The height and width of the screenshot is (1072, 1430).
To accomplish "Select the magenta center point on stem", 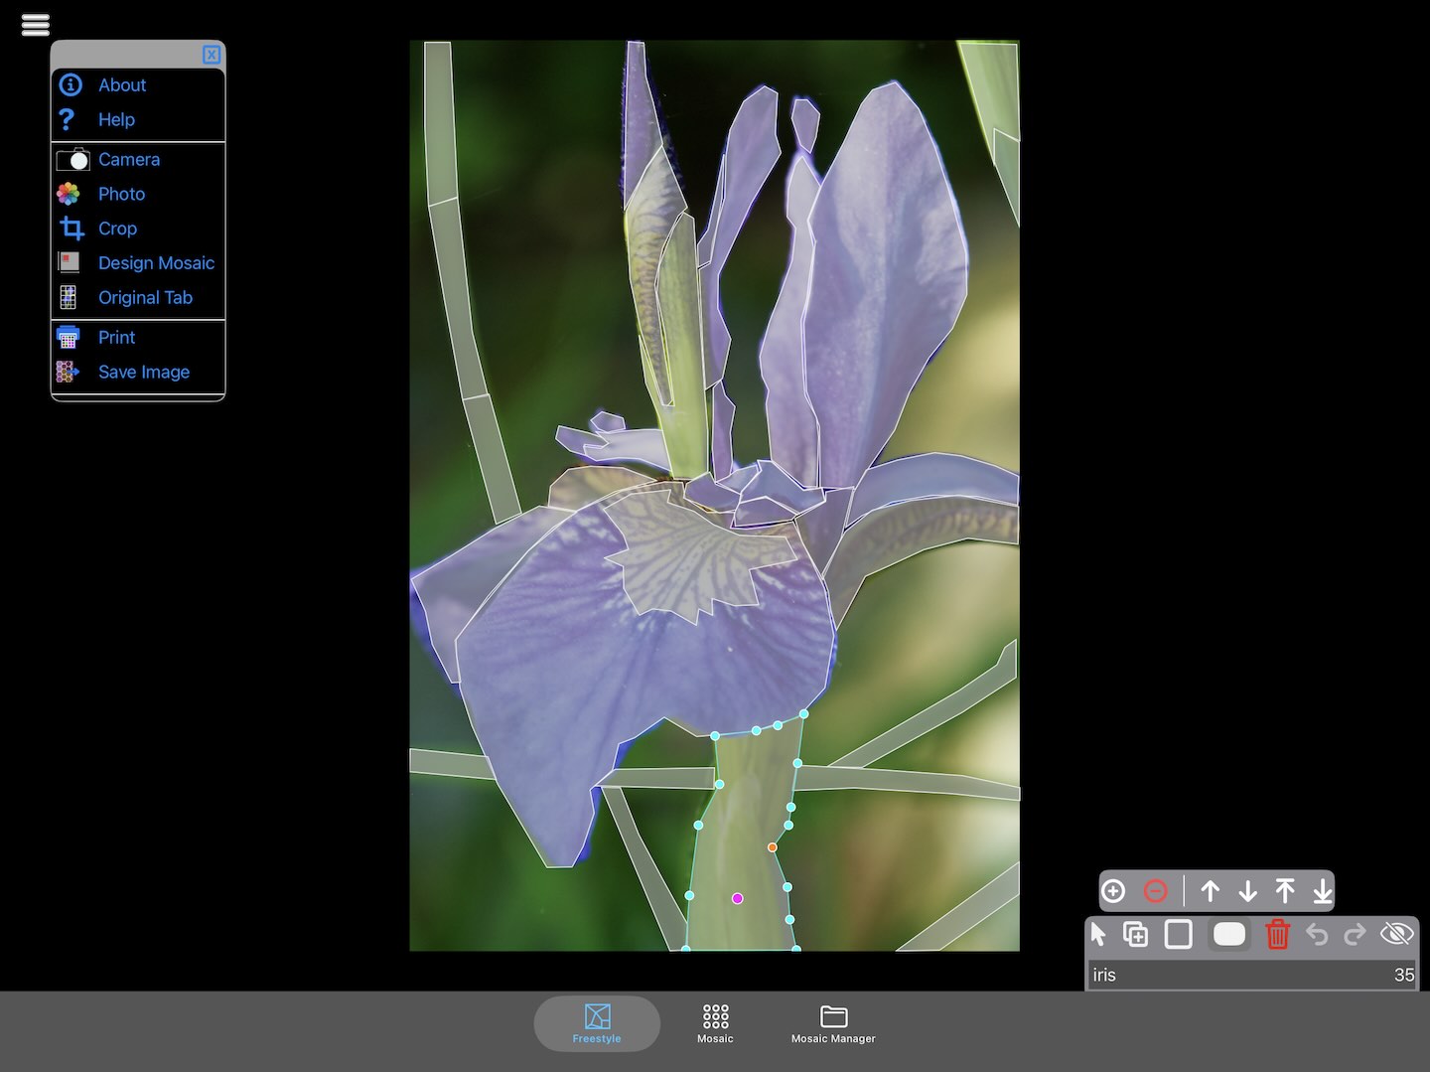I will click(x=738, y=898).
